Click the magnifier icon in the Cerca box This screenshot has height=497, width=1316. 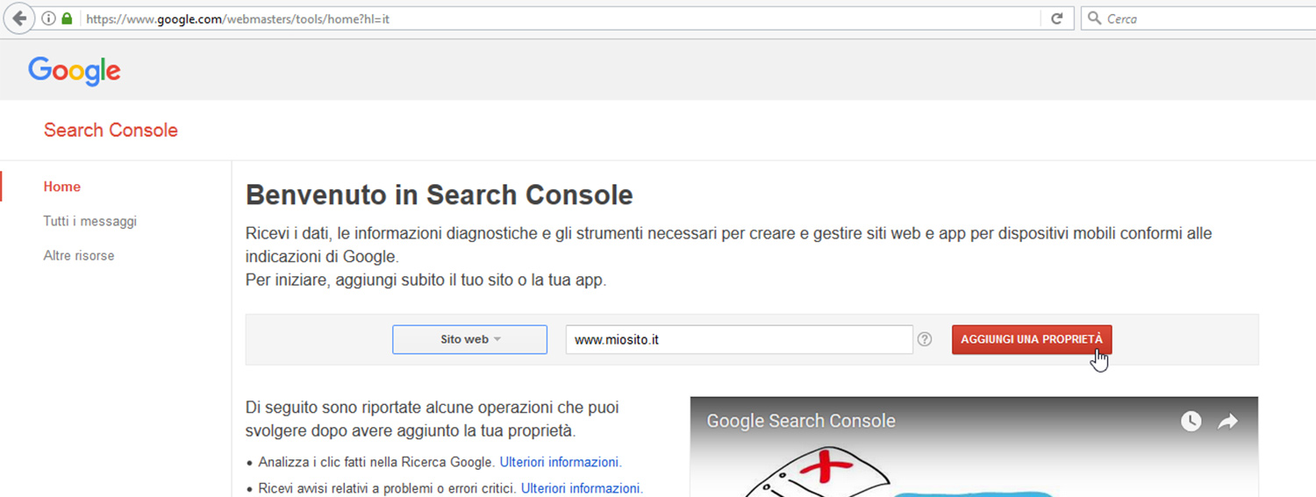click(1094, 18)
